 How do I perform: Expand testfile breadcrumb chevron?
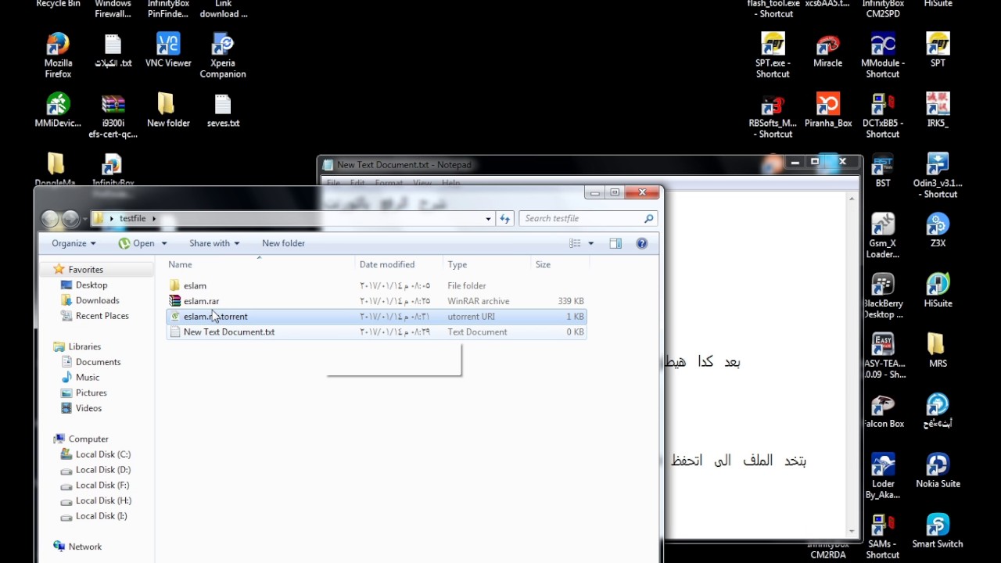pyautogui.click(x=154, y=219)
